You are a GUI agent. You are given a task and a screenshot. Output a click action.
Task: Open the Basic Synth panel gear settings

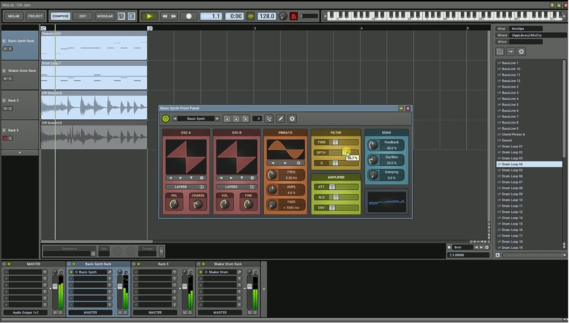[292, 119]
